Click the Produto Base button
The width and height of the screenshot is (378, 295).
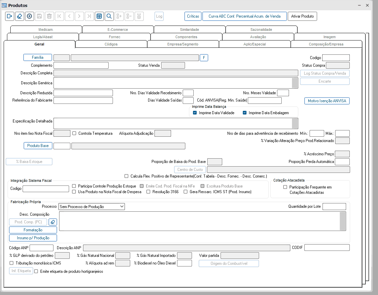coord(38,146)
